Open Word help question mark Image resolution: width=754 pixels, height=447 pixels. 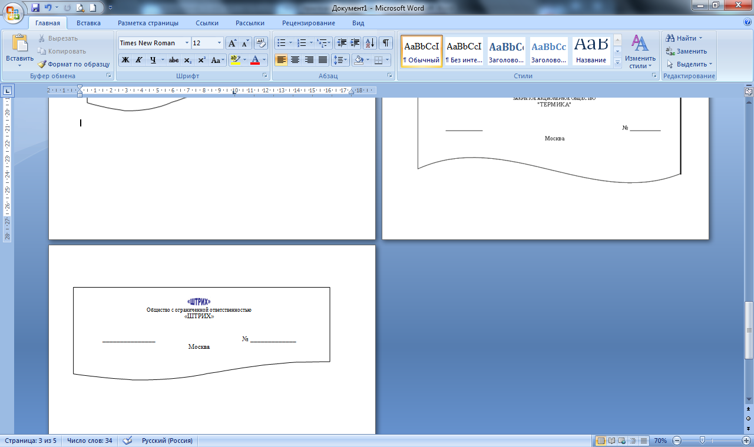[x=747, y=22]
